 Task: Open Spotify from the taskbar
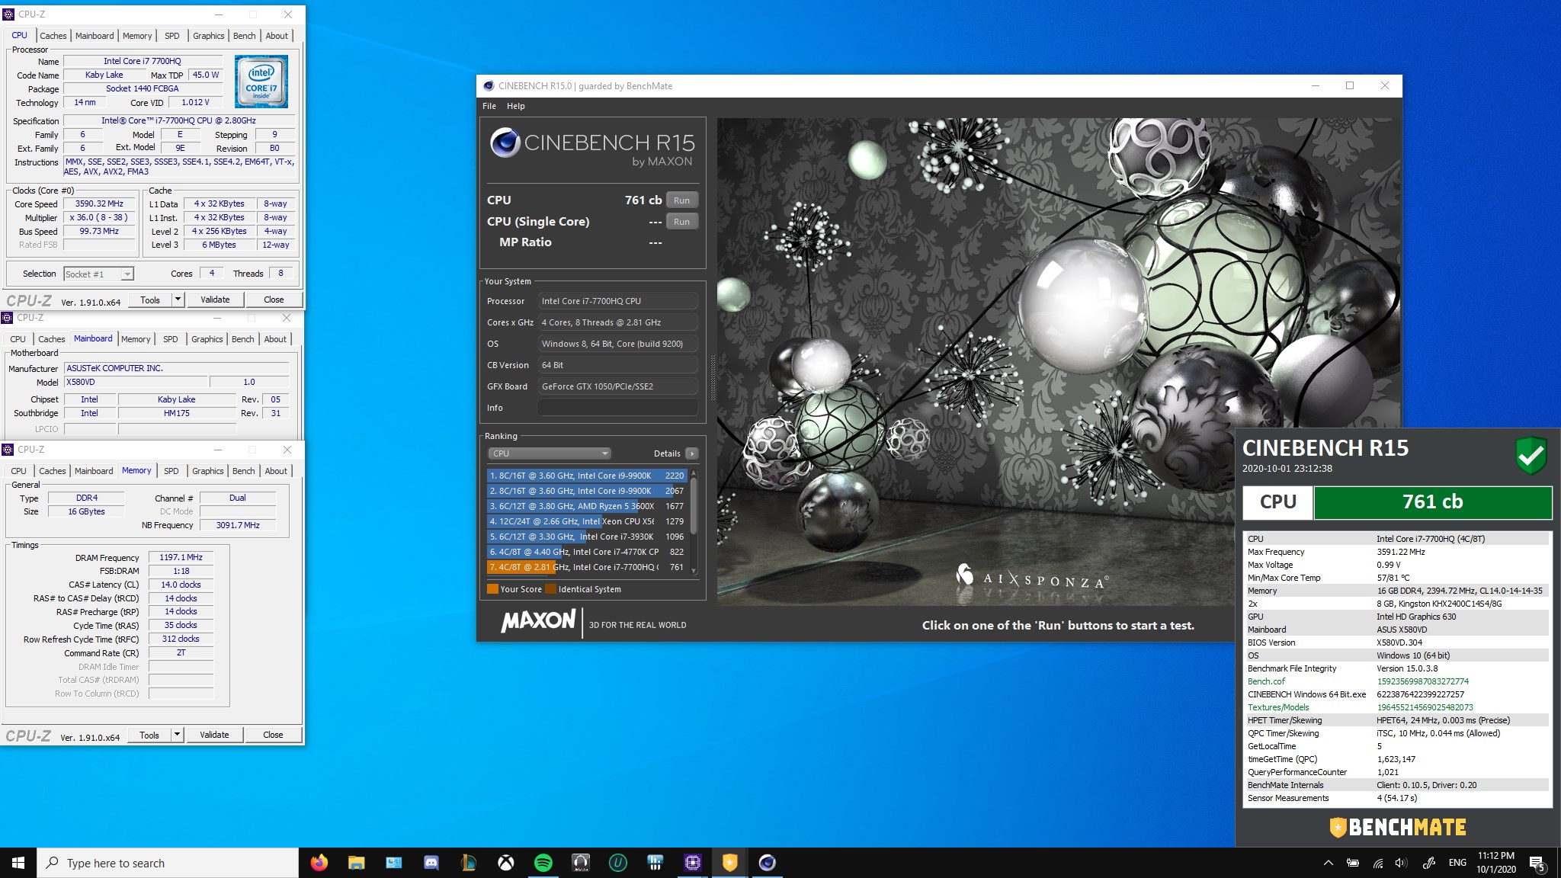click(543, 863)
